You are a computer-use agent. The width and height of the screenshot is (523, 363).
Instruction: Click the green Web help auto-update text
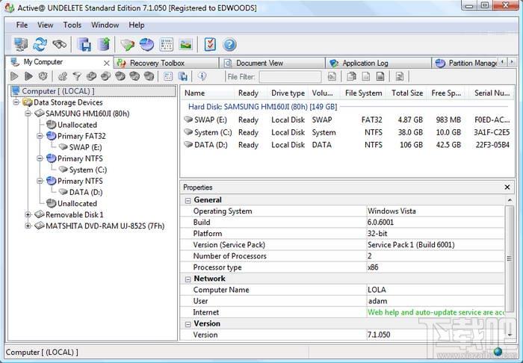436,312
